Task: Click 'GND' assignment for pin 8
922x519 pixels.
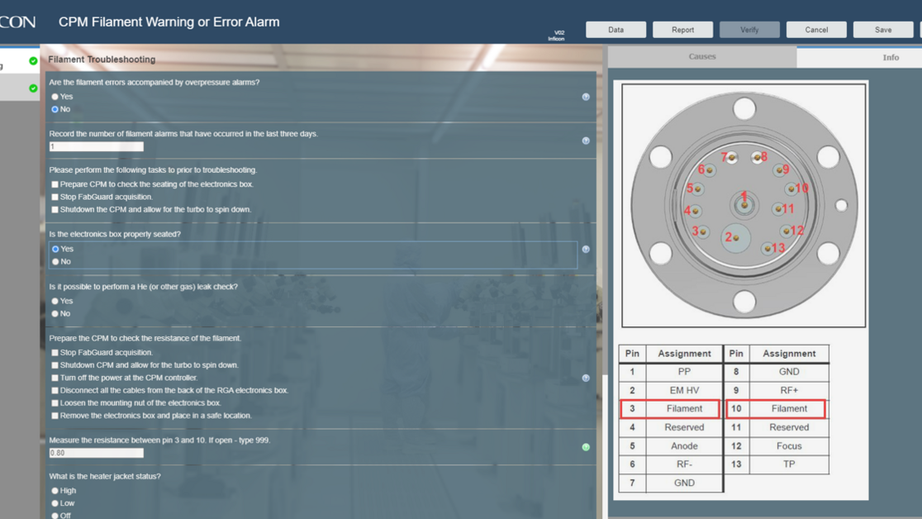Action: [x=789, y=372]
